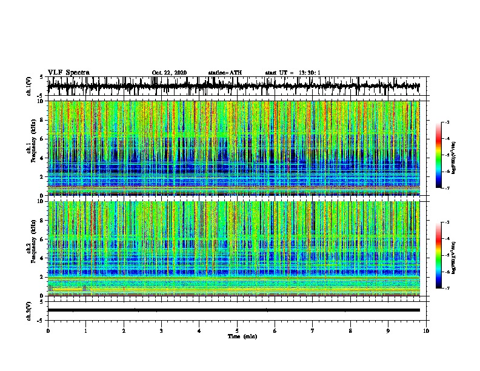Click the ch.2 'Frequency (kHz)' axis label
The height and width of the screenshot is (371, 480).
(x=33, y=241)
